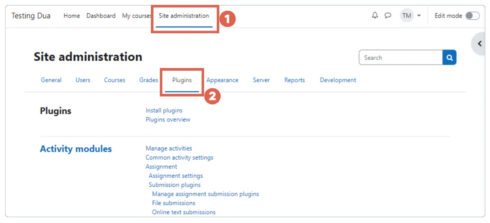Open Common activity settings
Viewport: 490px width, 223px height.
179,157
